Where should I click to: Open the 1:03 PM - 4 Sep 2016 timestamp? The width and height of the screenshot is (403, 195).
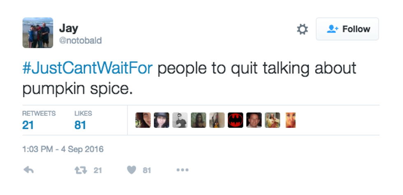(x=63, y=149)
